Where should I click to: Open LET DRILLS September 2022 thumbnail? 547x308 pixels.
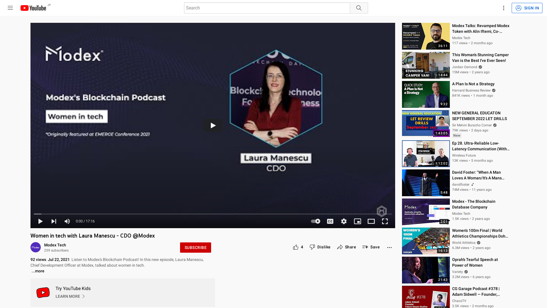pos(426,123)
